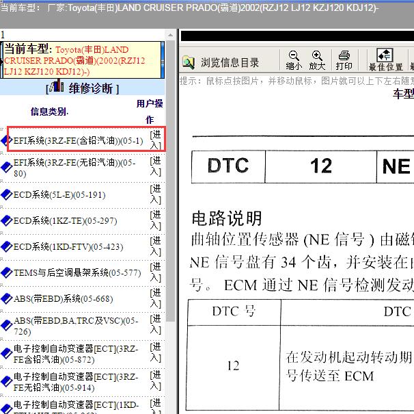This screenshot has width=414, height=414.
Task: Click [进入] for TEMS与后空调悬架系统(05-577)
Action: (x=156, y=272)
